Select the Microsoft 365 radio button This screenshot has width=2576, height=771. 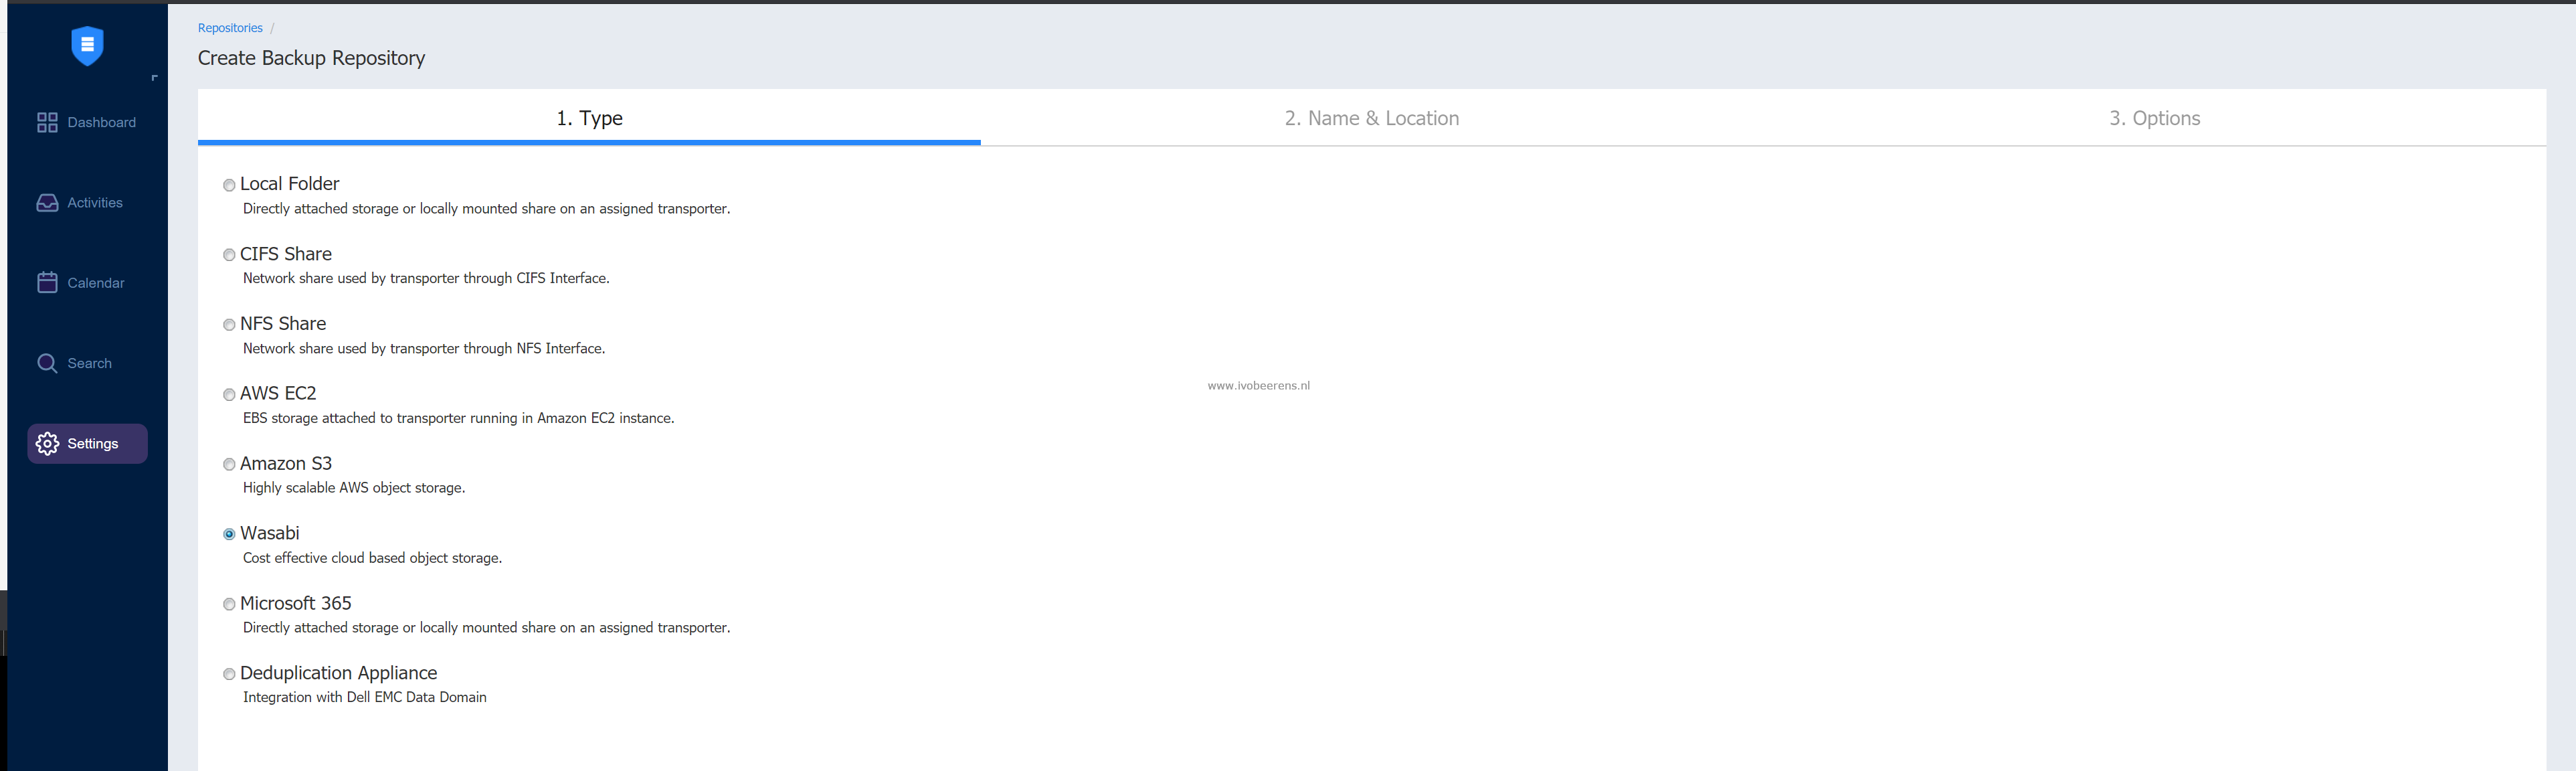point(229,604)
